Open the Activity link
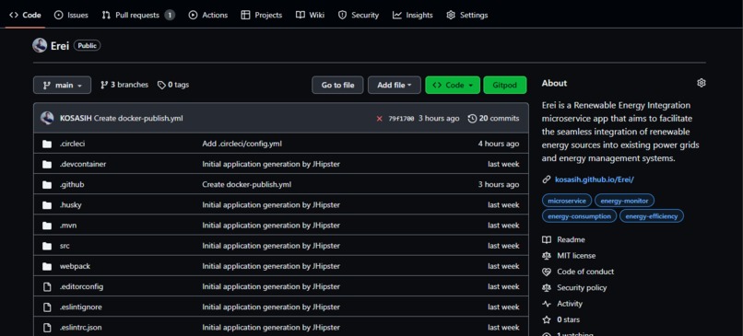 [x=562, y=304]
